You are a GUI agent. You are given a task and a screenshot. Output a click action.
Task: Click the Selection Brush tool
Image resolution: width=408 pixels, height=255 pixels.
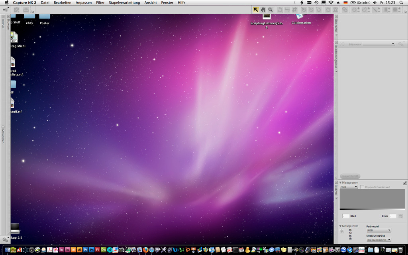(376, 10)
